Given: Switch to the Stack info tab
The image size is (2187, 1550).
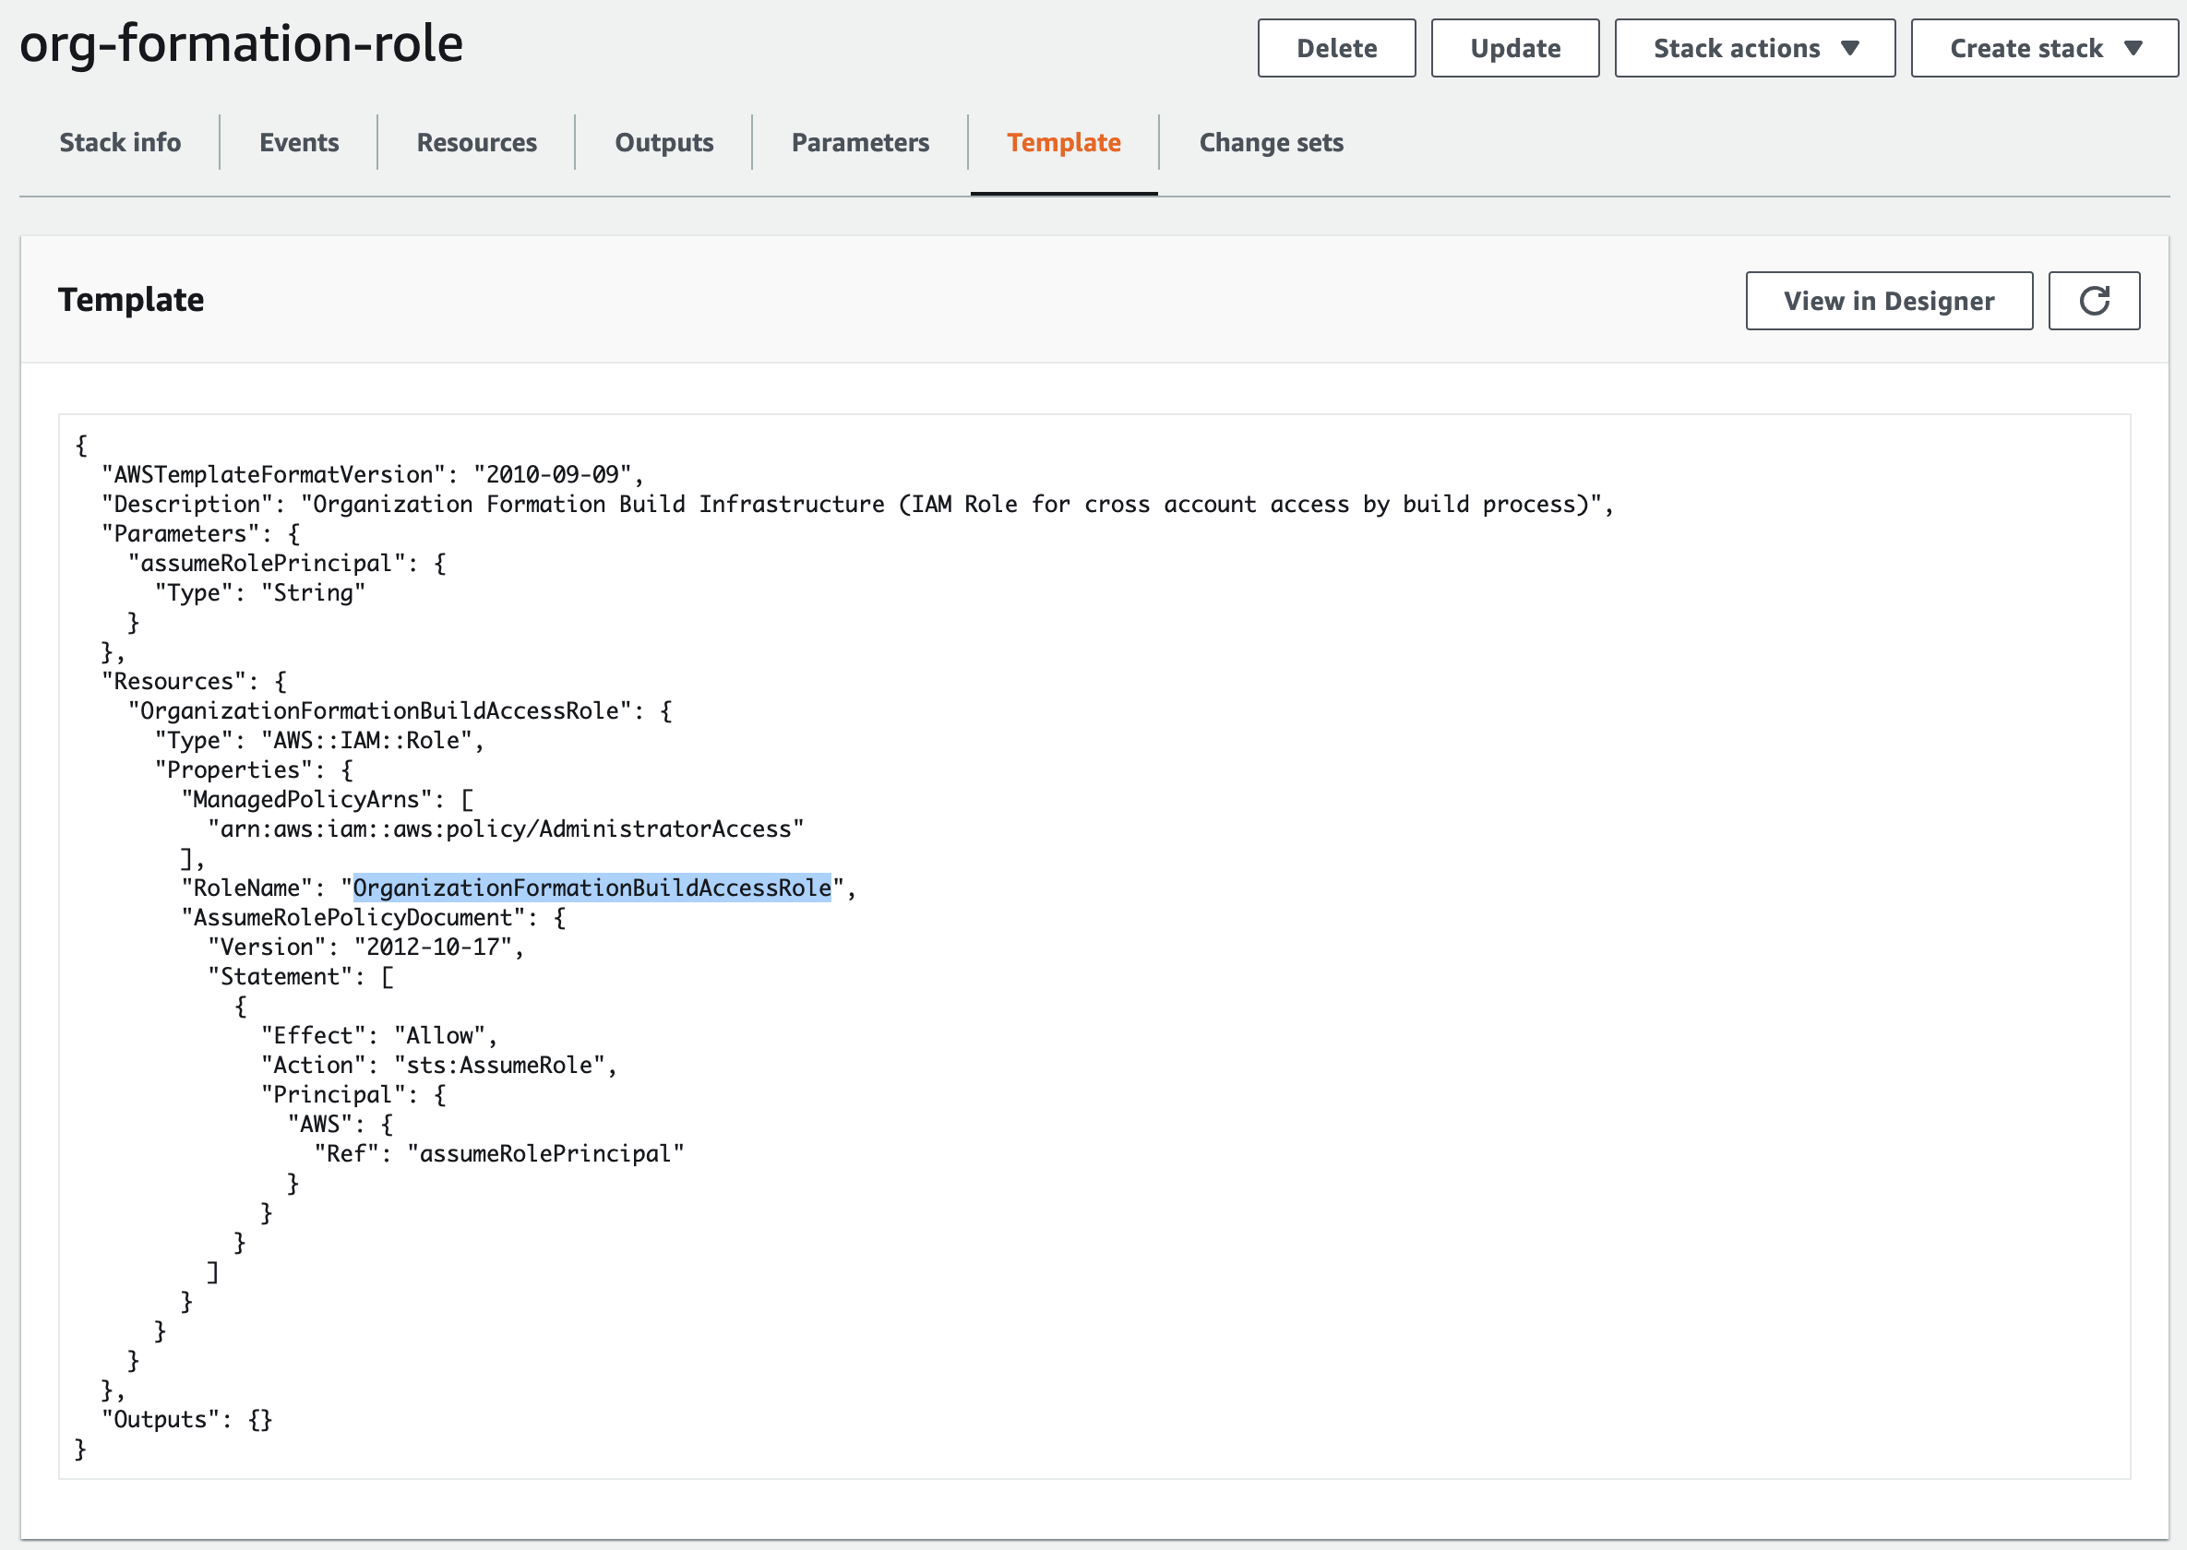Looking at the screenshot, I should coord(120,142).
